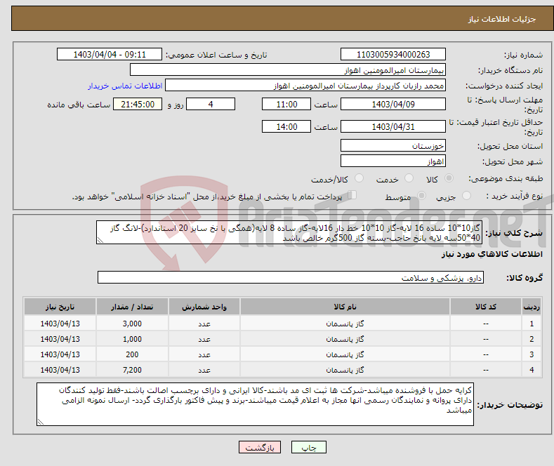Click the buyer organization name field
Viewport: 554px width, 466px height.
(x=288, y=70)
